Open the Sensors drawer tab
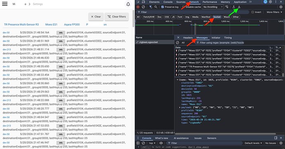This screenshot has height=149, width=285. click(211, 138)
